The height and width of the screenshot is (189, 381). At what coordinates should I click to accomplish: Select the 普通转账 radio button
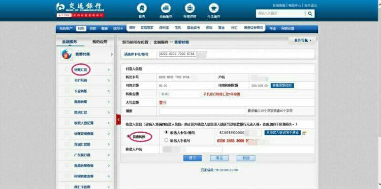pyautogui.click(x=129, y=136)
